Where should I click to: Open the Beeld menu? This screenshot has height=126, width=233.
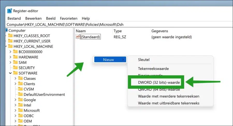pyautogui.click(x=51, y=18)
